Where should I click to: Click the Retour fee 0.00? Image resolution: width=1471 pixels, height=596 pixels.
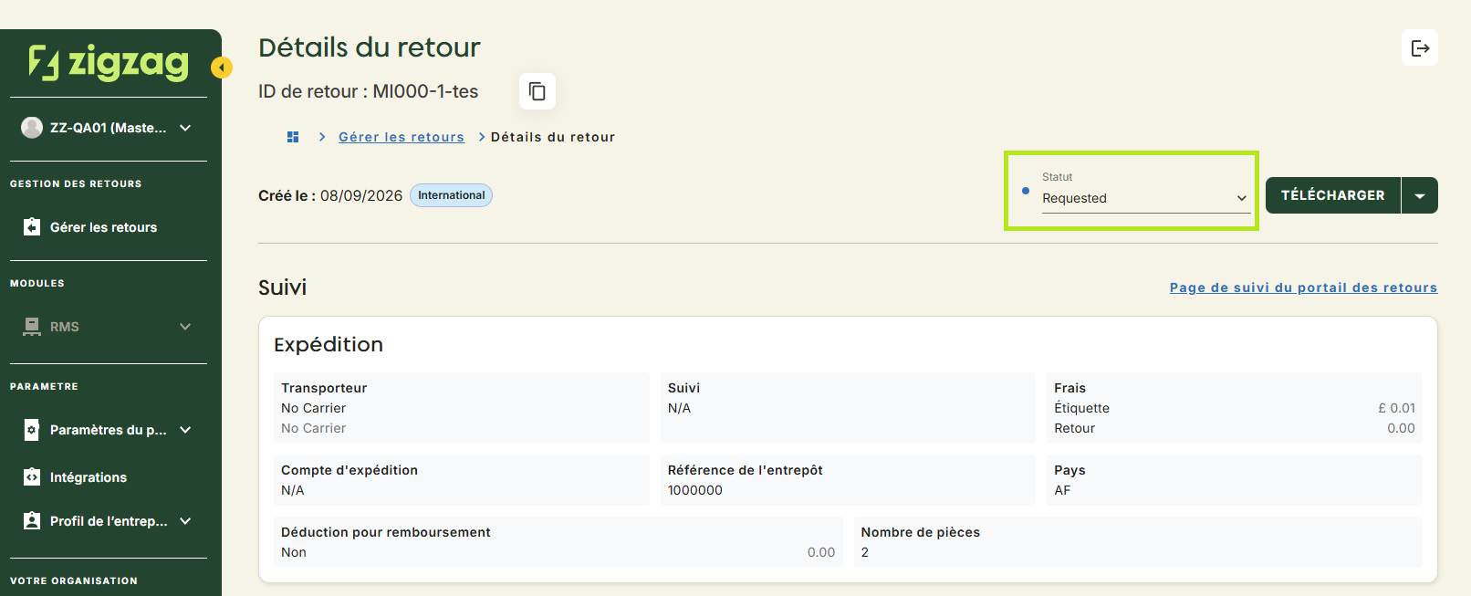coord(1401,428)
